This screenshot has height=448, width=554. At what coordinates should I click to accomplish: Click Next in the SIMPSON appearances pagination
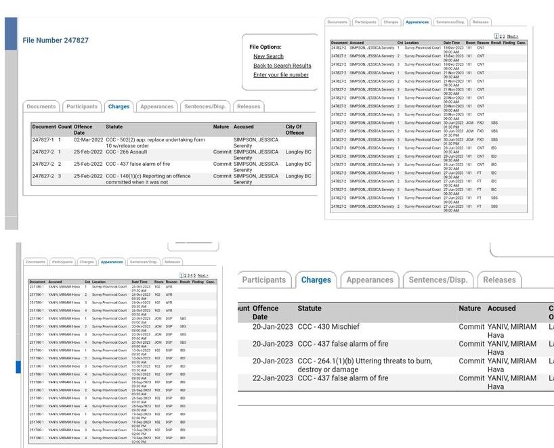click(513, 37)
